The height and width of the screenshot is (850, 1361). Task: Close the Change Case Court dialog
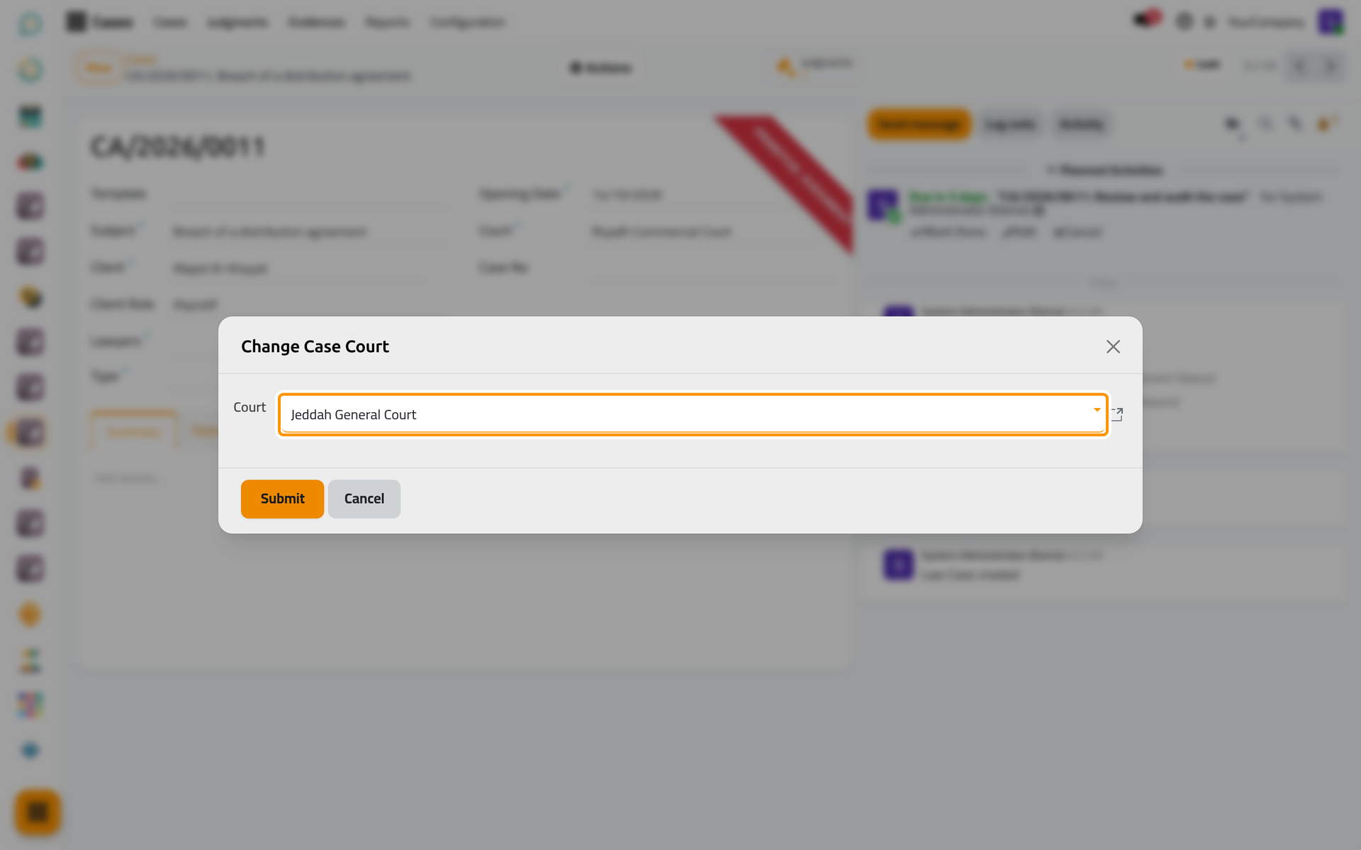point(1113,346)
